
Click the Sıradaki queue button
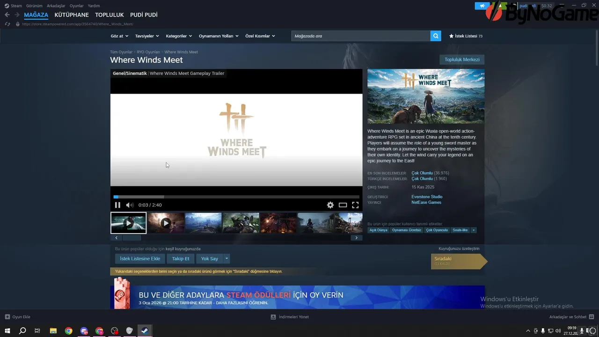[459, 261]
